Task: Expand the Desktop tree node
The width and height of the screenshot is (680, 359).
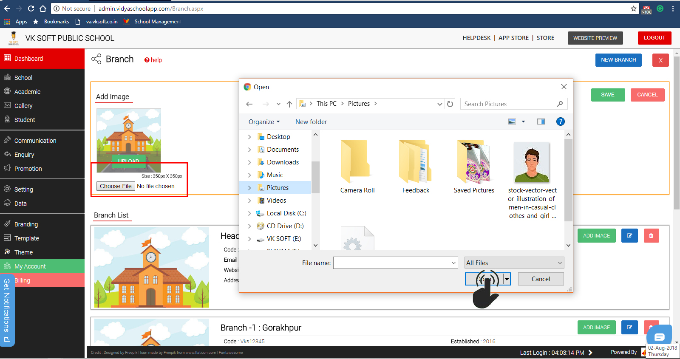Action: tap(249, 137)
